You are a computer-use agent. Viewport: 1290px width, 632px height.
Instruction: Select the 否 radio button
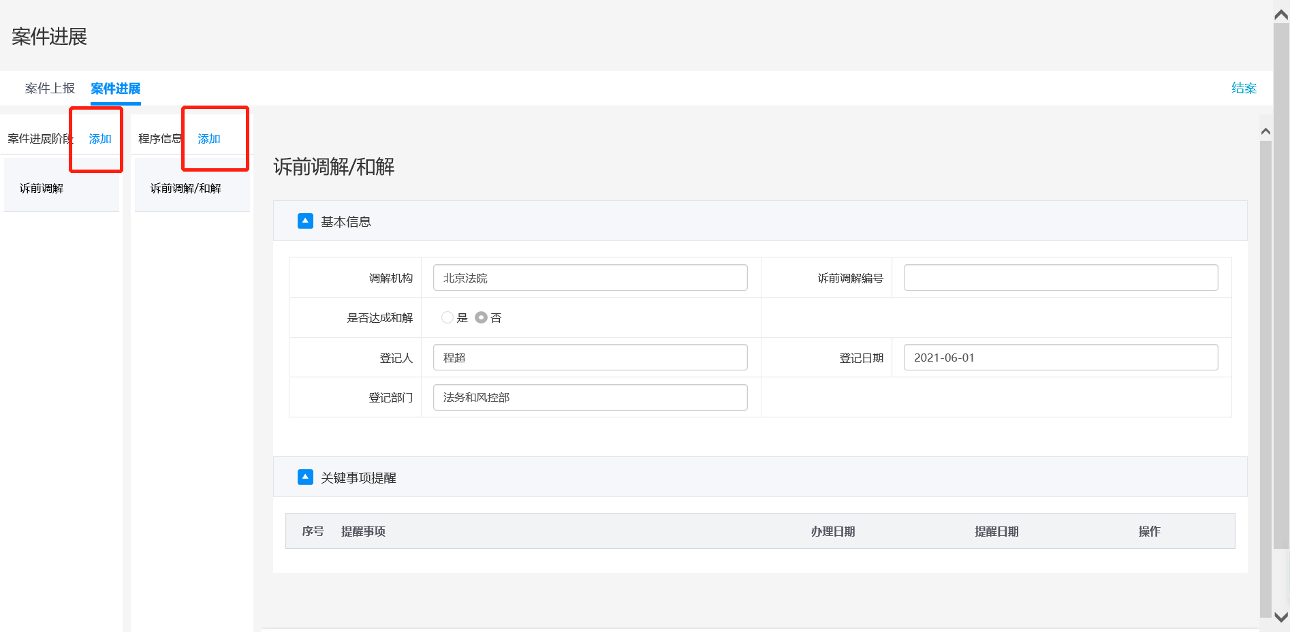point(481,317)
